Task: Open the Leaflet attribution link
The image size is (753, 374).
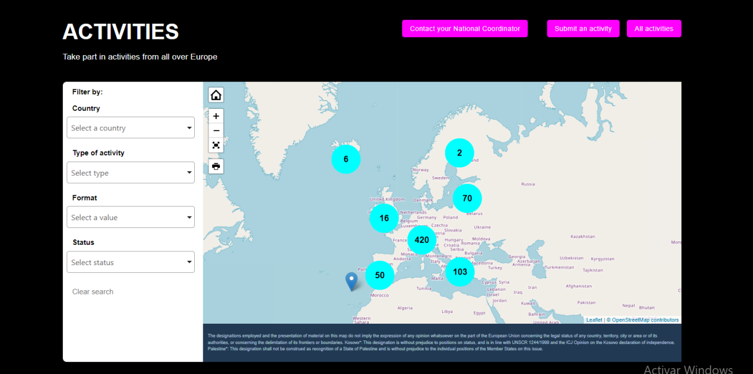Action: pyautogui.click(x=594, y=320)
